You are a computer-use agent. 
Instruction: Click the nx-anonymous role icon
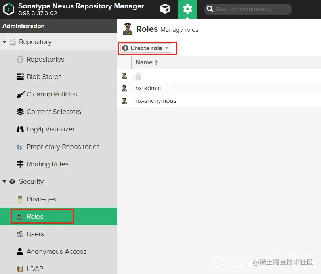pyautogui.click(x=124, y=101)
